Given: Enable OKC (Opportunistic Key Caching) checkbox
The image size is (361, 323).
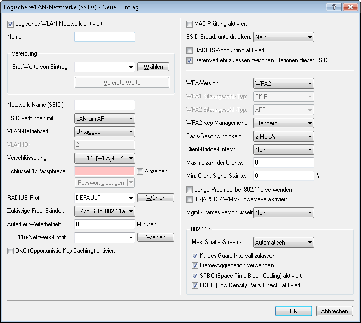Looking at the screenshot, I should point(11,251).
